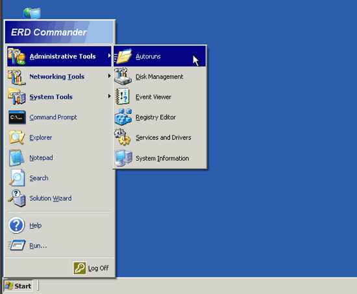357x294 pixels.
Task: Click the globe computer desktop icon
Action: point(32,13)
